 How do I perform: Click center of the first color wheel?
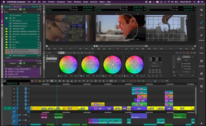click(69, 64)
